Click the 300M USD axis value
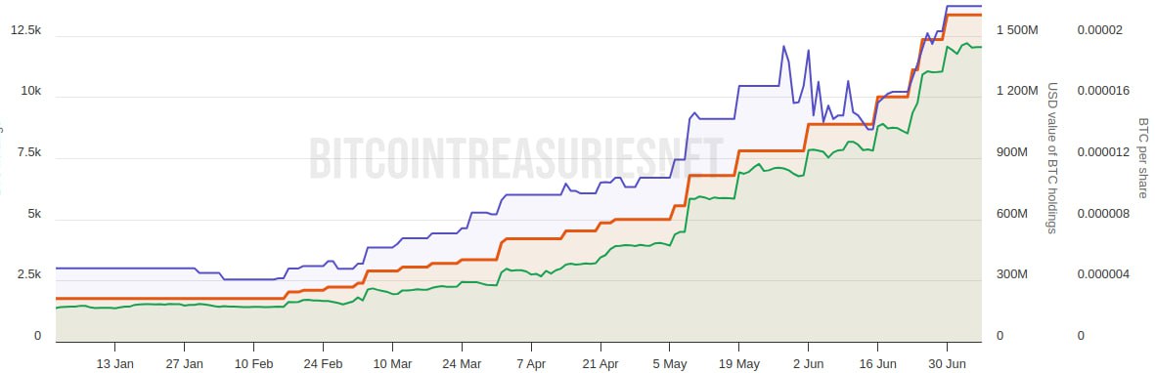This screenshot has width=1155, height=373. pyautogui.click(x=1012, y=274)
